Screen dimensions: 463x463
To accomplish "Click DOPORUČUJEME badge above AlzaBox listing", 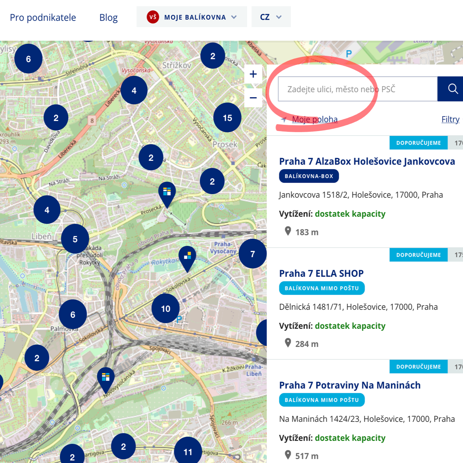I will (x=418, y=143).
